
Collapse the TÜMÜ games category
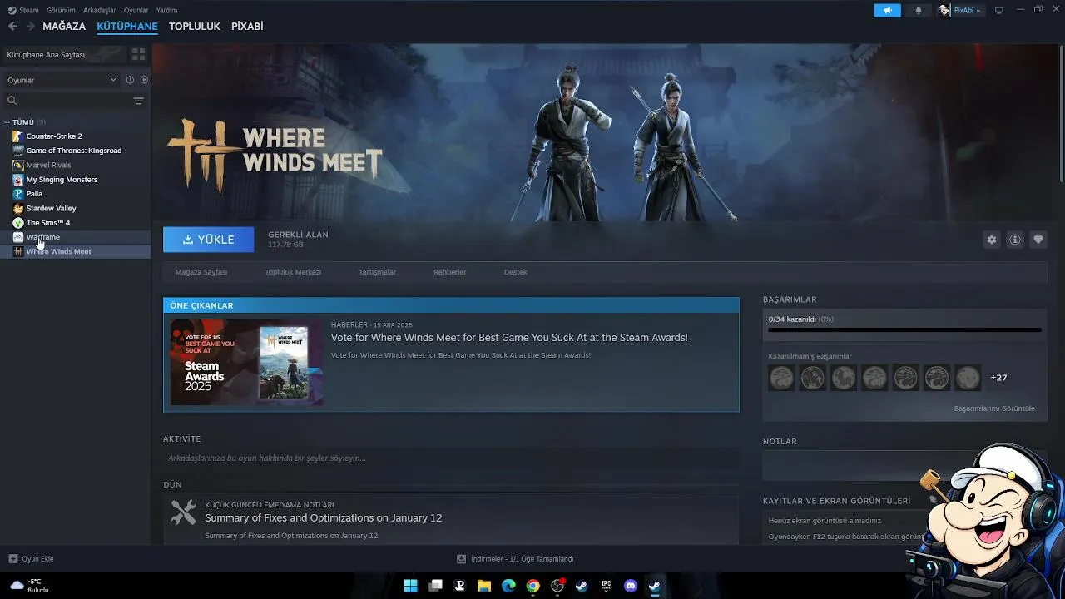coord(8,122)
